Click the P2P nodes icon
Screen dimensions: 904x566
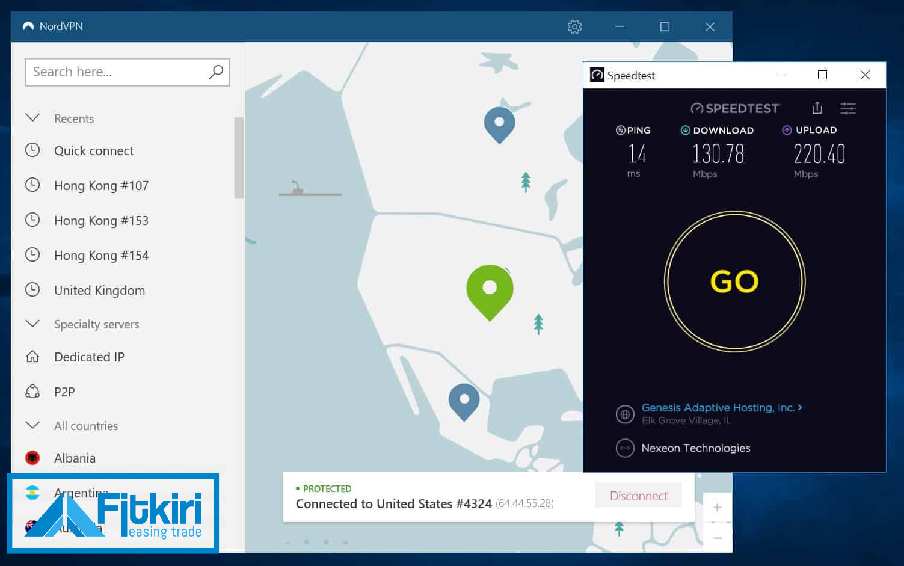tap(32, 392)
